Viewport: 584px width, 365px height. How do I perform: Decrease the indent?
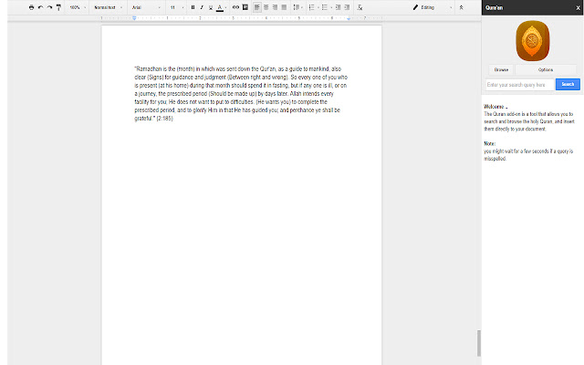(338, 7)
